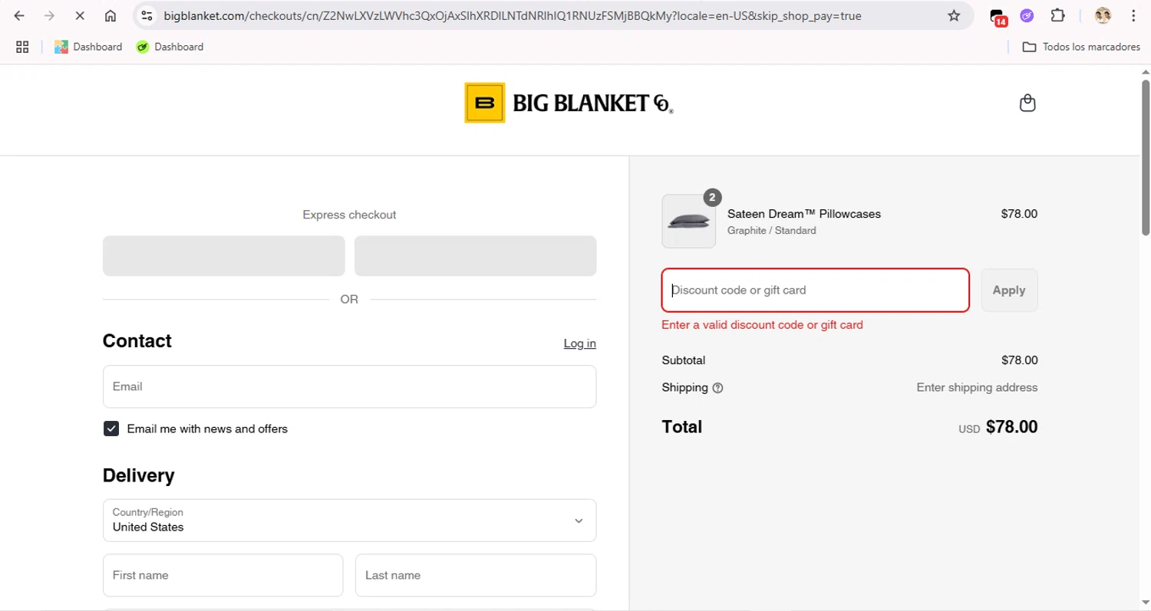Focus the Discount code or gift card field
The image size is (1151, 611).
pos(816,290)
